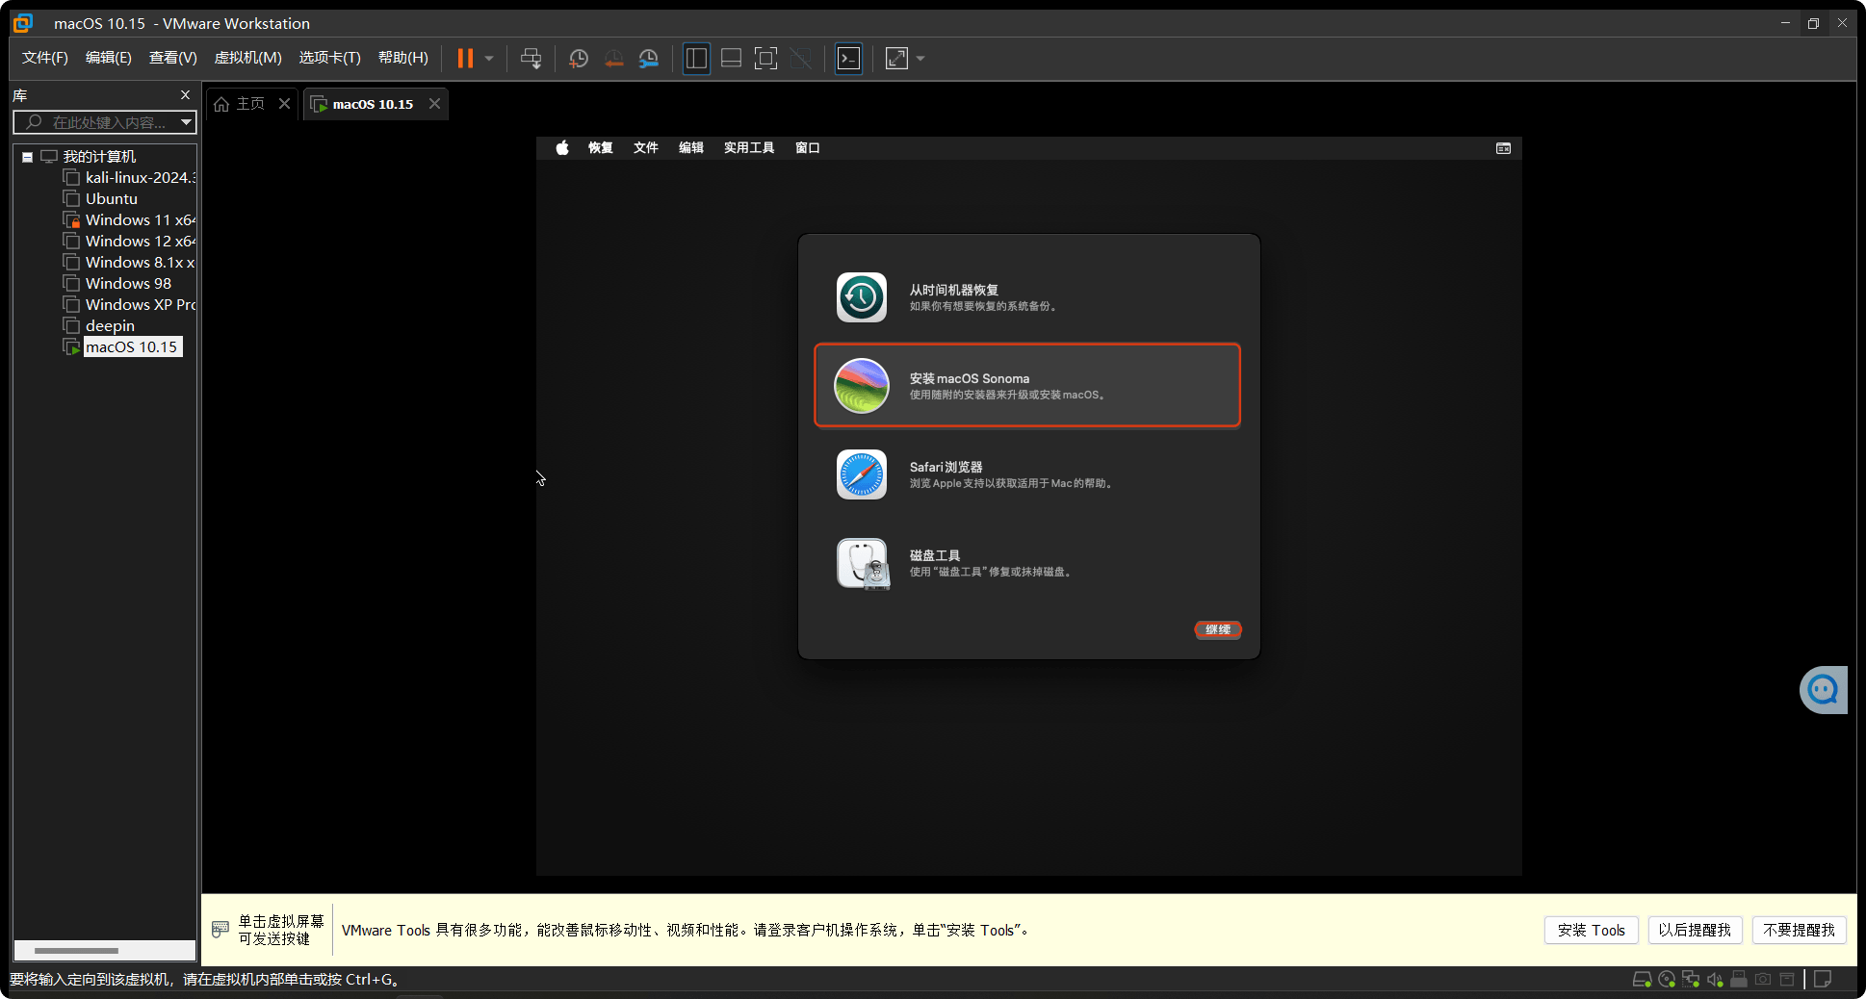1866x999 pixels.
Task: Open the library search filter dropdown
Action: pyautogui.click(x=186, y=122)
